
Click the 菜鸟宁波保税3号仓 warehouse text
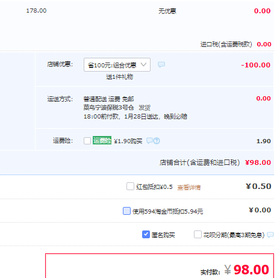point(108,108)
